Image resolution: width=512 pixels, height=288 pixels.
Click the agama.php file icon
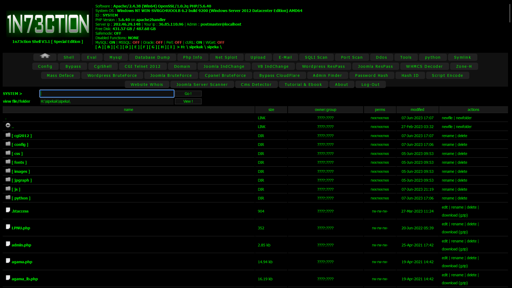point(8,261)
